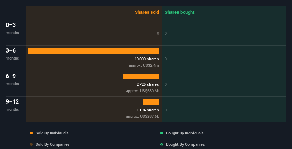
Task: Toggle the Sold By Companies legend label
Action: 53,144
